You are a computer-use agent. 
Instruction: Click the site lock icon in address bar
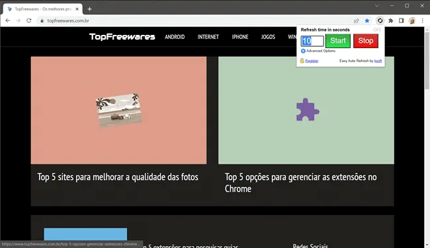[x=42, y=21]
